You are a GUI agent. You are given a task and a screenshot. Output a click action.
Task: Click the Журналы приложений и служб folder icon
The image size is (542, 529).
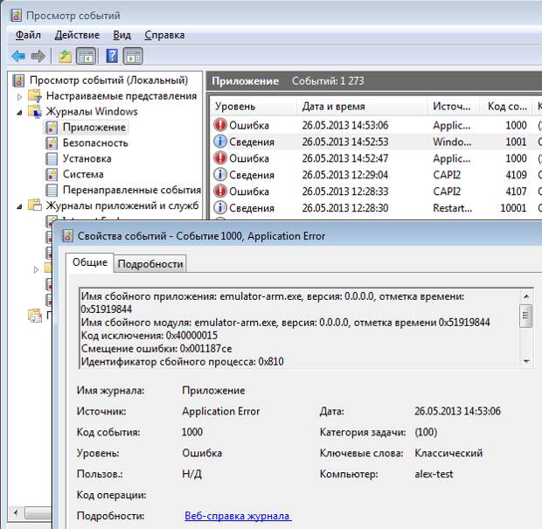click(35, 205)
